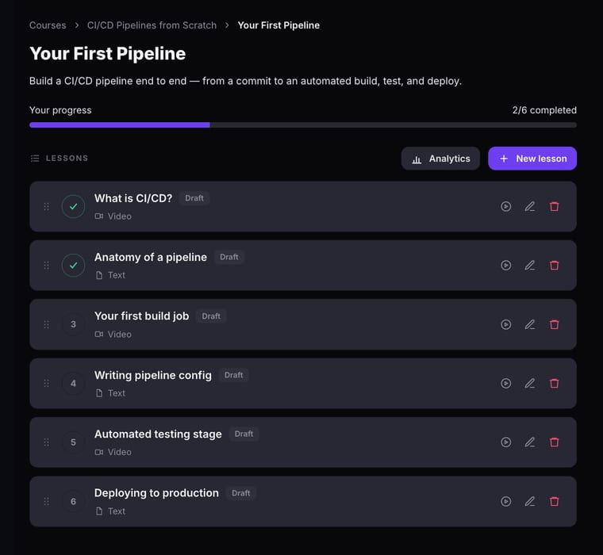
Task: Click 'Your First Pipeline' breadcrumb item
Action: pyautogui.click(x=278, y=25)
